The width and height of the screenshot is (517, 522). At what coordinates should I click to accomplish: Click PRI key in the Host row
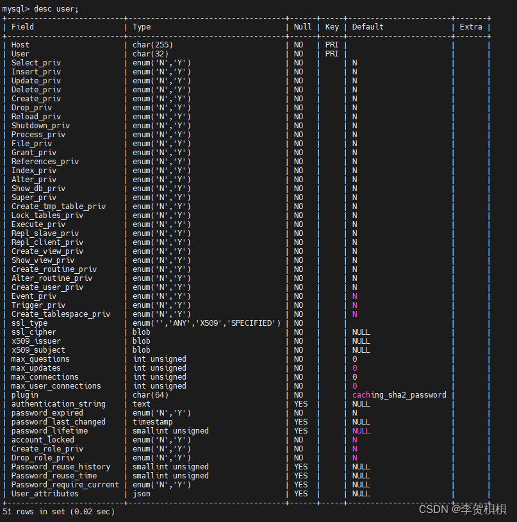tap(332, 45)
